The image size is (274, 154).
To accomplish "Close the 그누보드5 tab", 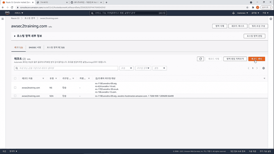I will (67, 3).
